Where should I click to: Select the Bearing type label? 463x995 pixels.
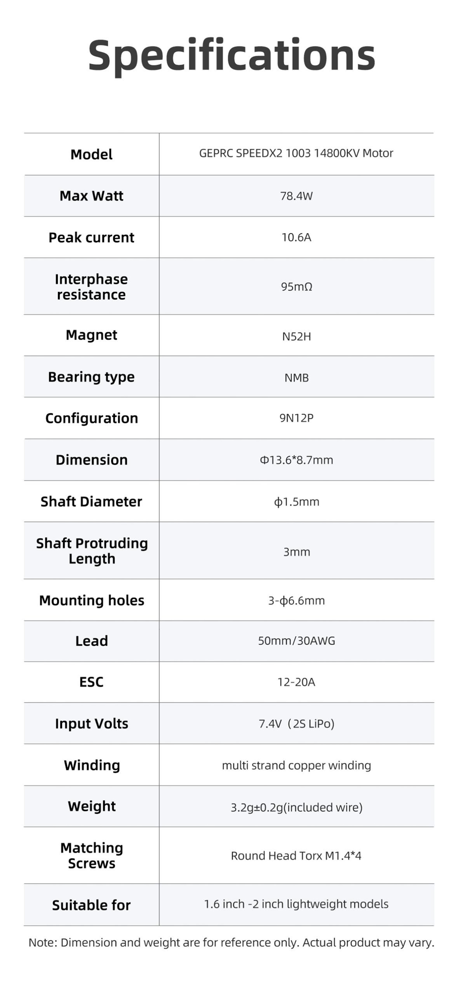coord(91,377)
